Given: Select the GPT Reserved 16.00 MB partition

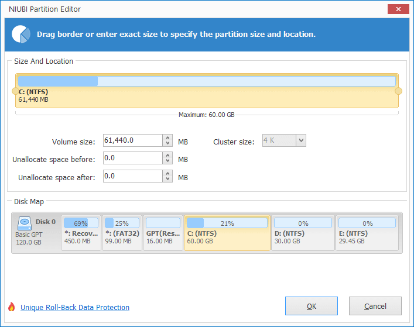Looking at the screenshot, I should pyautogui.click(x=163, y=233).
